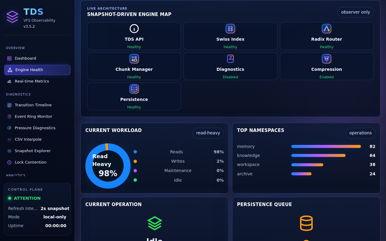The height and width of the screenshot is (241, 386).
Task: Click the purple Maintenance legend dot
Action: pyautogui.click(x=135, y=171)
